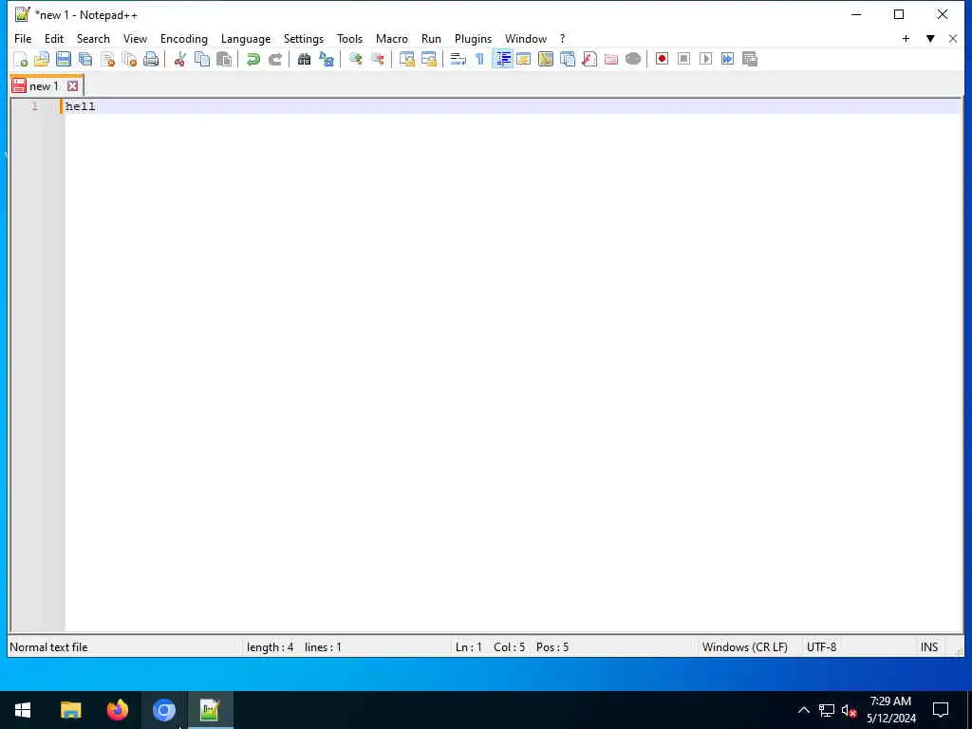Open the Settings menu
Image resolution: width=972 pixels, height=729 pixels.
tap(304, 38)
